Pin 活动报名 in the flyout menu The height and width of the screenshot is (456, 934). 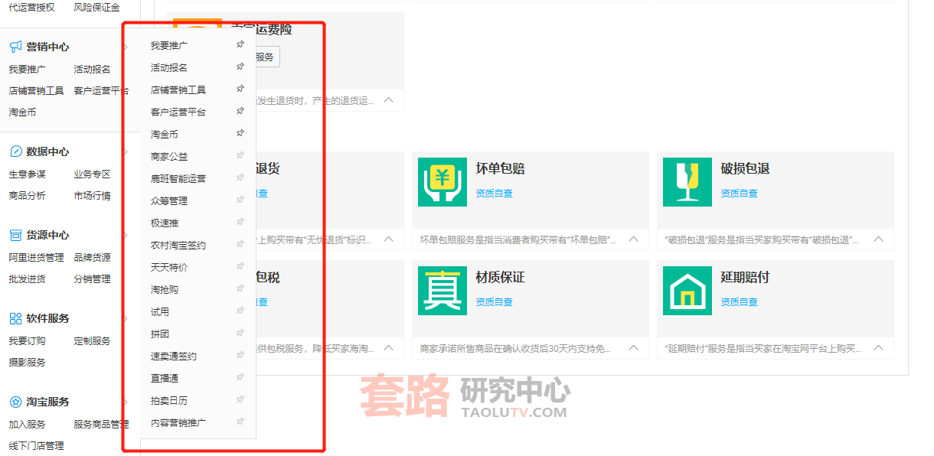pos(240,67)
